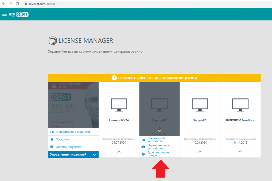Select the Evgeny-PC monitor icon
272x181 pixels.
pyautogui.click(x=159, y=105)
